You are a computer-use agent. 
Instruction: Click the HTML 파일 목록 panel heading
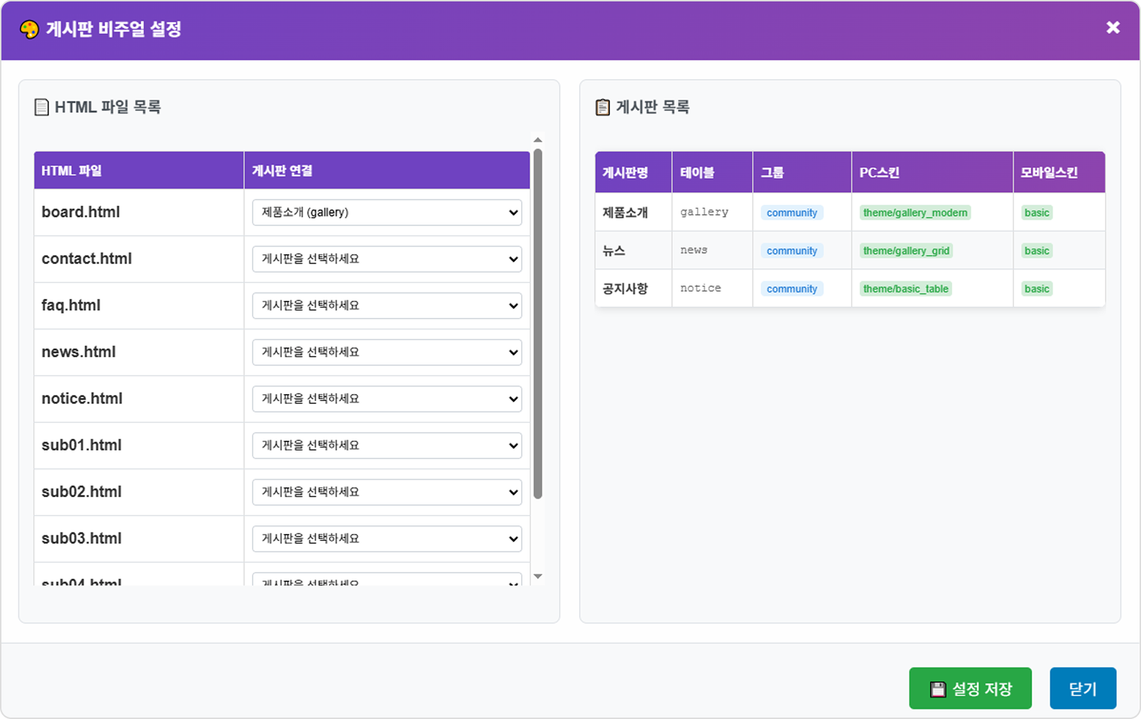tap(107, 107)
